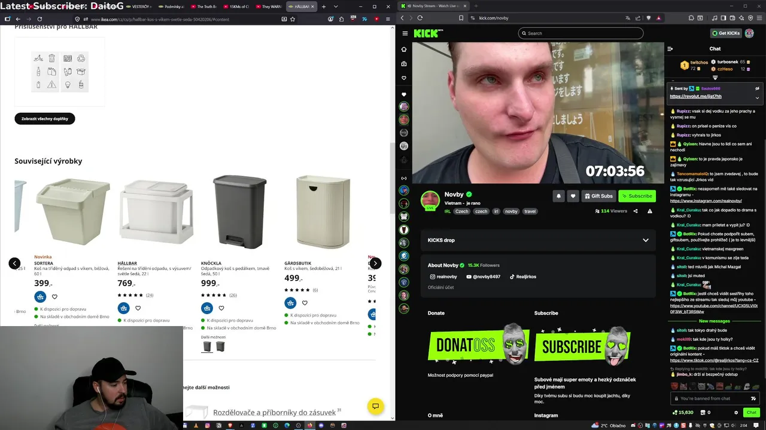Collapse the Kick chat panel icon
The image size is (766, 430).
tap(670, 49)
